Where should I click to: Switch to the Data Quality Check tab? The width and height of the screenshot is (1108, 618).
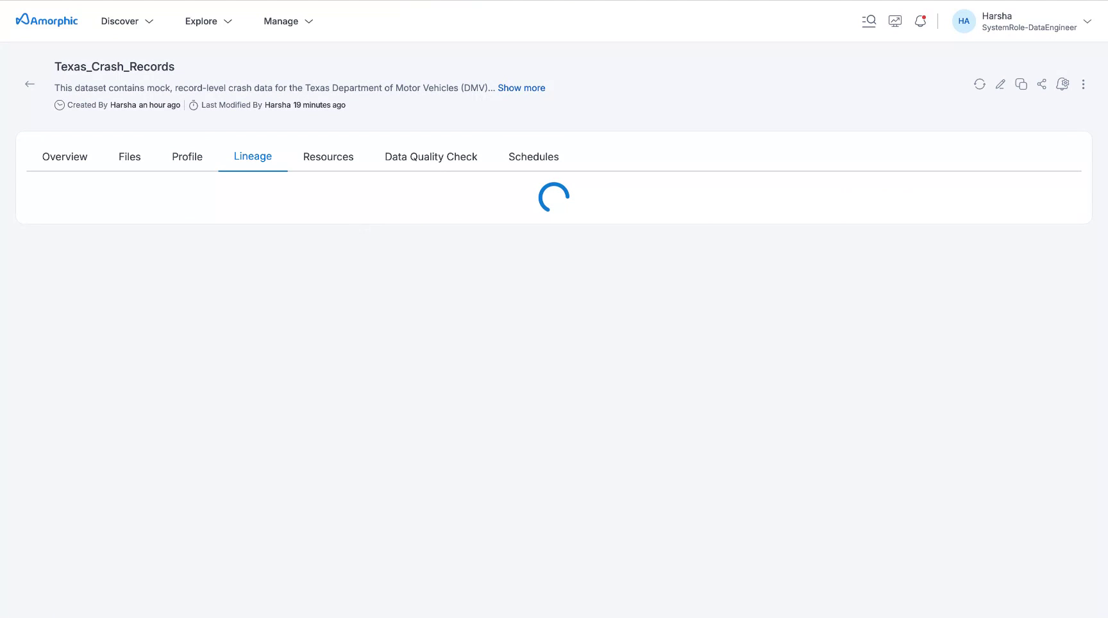click(431, 156)
